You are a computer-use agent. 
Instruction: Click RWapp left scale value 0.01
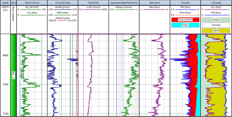pos(112,10)
